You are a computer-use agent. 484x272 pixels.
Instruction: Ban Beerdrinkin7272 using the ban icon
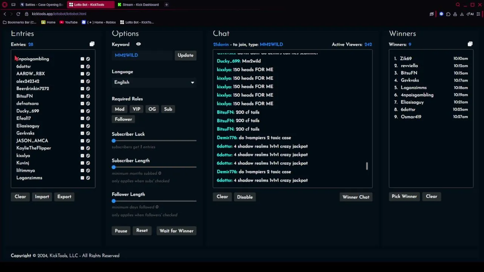coord(88,89)
